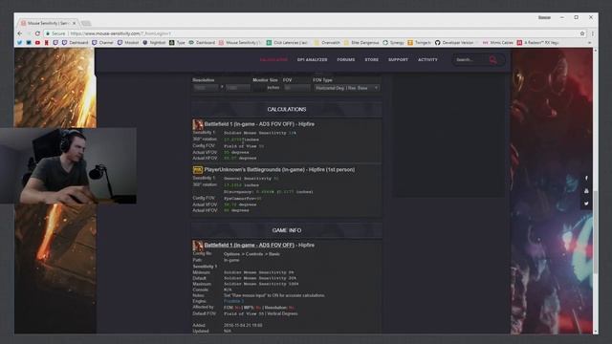
Task: Open the Click Latencies bookmark
Action: pyautogui.click(x=288, y=42)
